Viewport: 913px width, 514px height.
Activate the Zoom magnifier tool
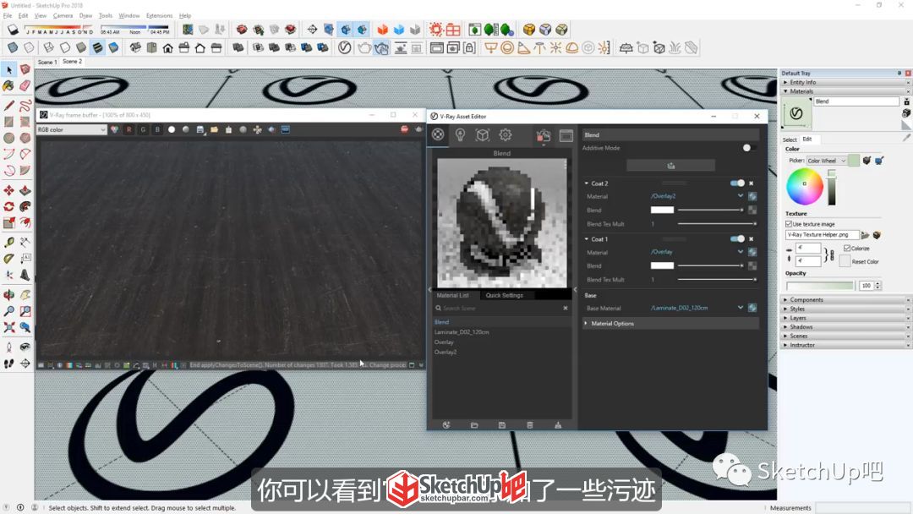[x=8, y=311]
